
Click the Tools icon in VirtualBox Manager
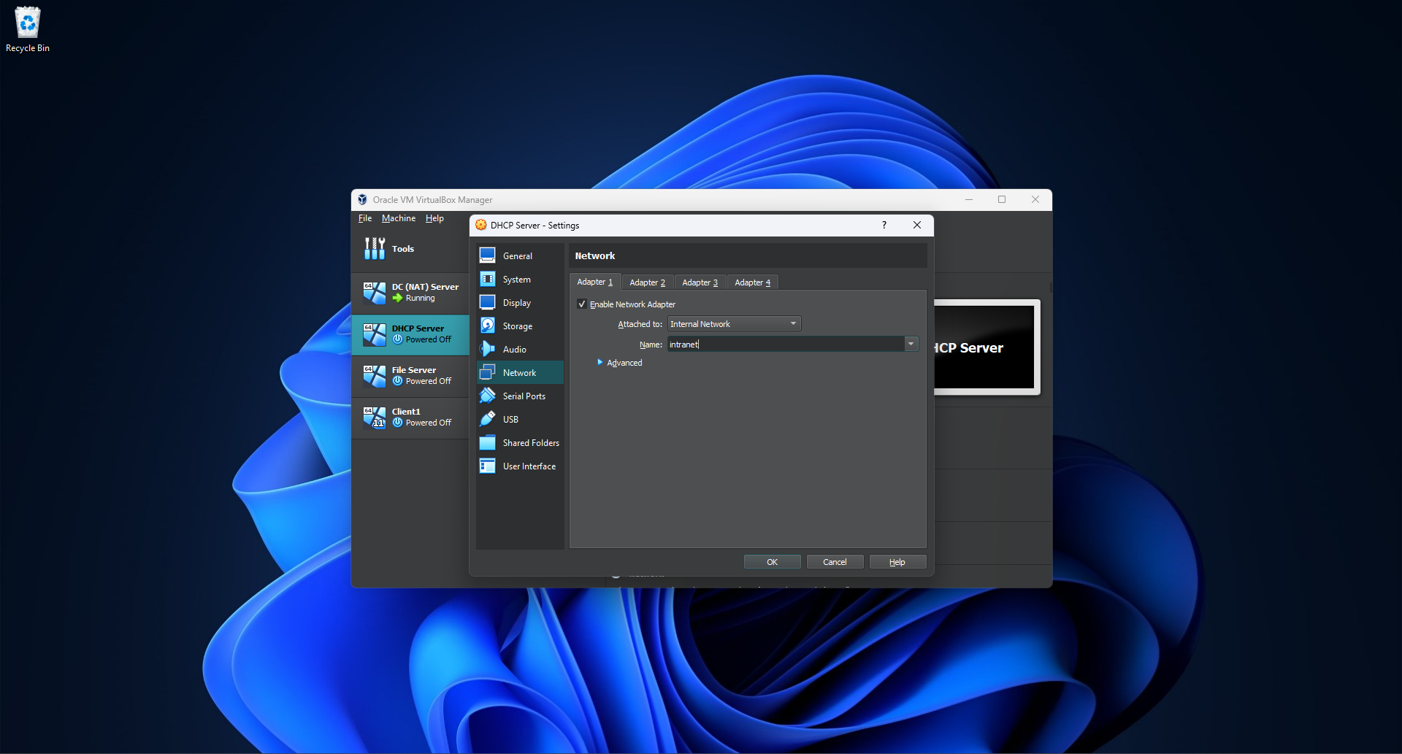[x=375, y=249]
